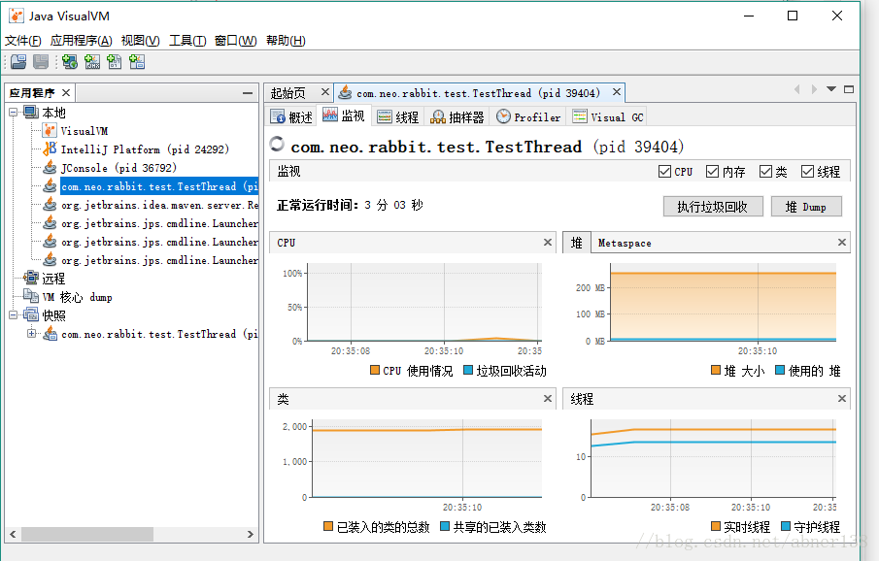Viewport: 879px width, 561px height.
Task: Click the VM 核心 dump icon
Action: (31, 296)
